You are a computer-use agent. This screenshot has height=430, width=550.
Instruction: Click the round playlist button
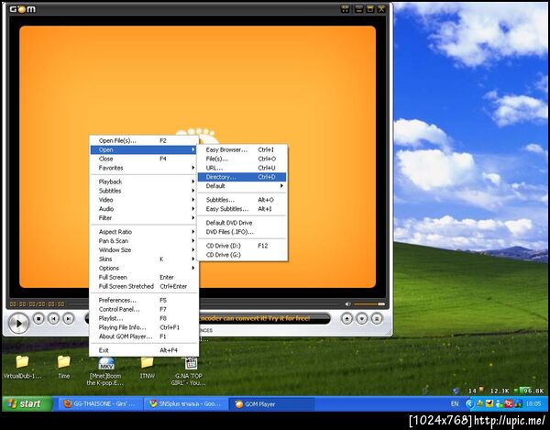point(377,319)
